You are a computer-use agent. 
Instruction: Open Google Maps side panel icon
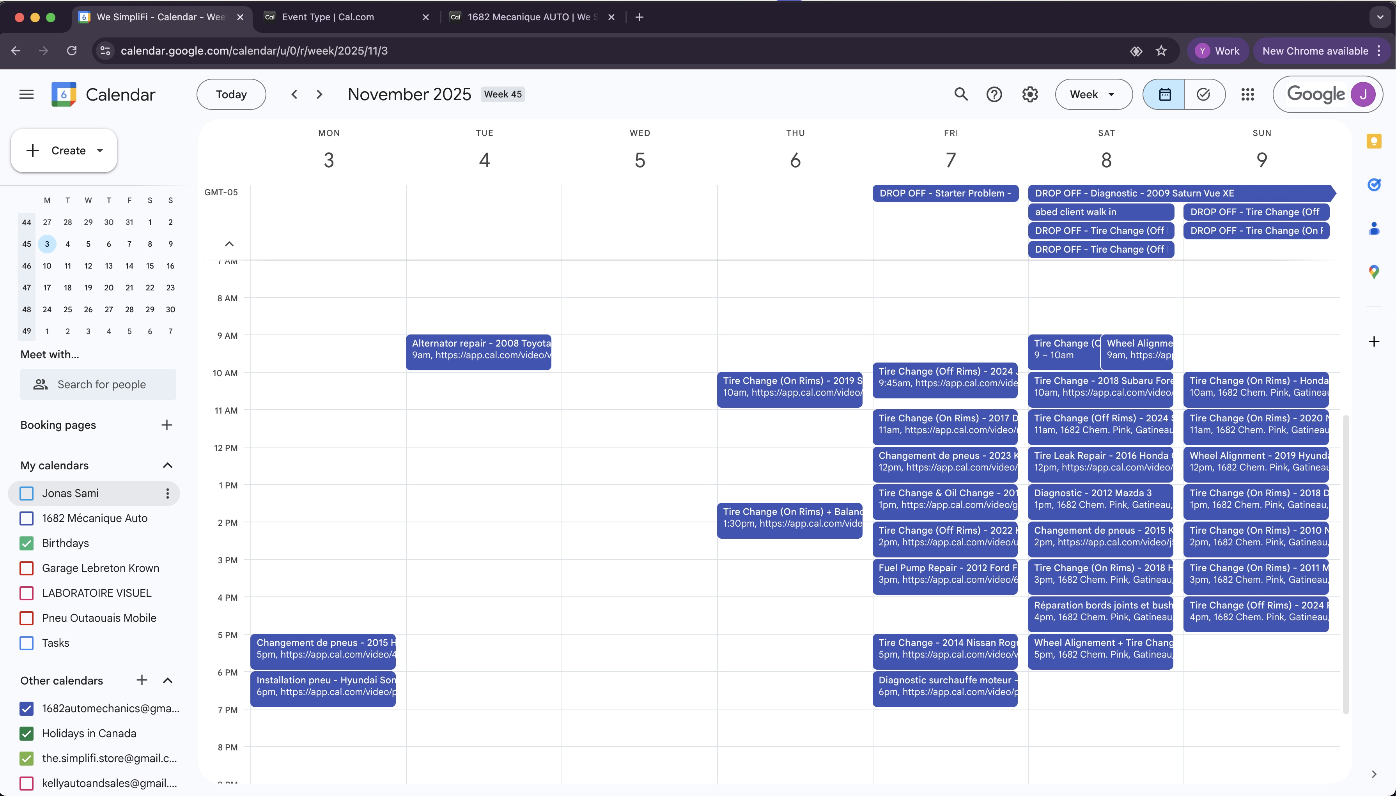(1374, 272)
